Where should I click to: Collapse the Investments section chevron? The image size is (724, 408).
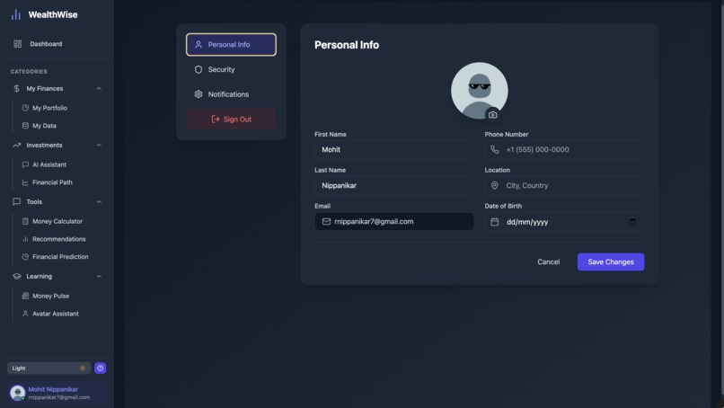pyautogui.click(x=99, y=145)
